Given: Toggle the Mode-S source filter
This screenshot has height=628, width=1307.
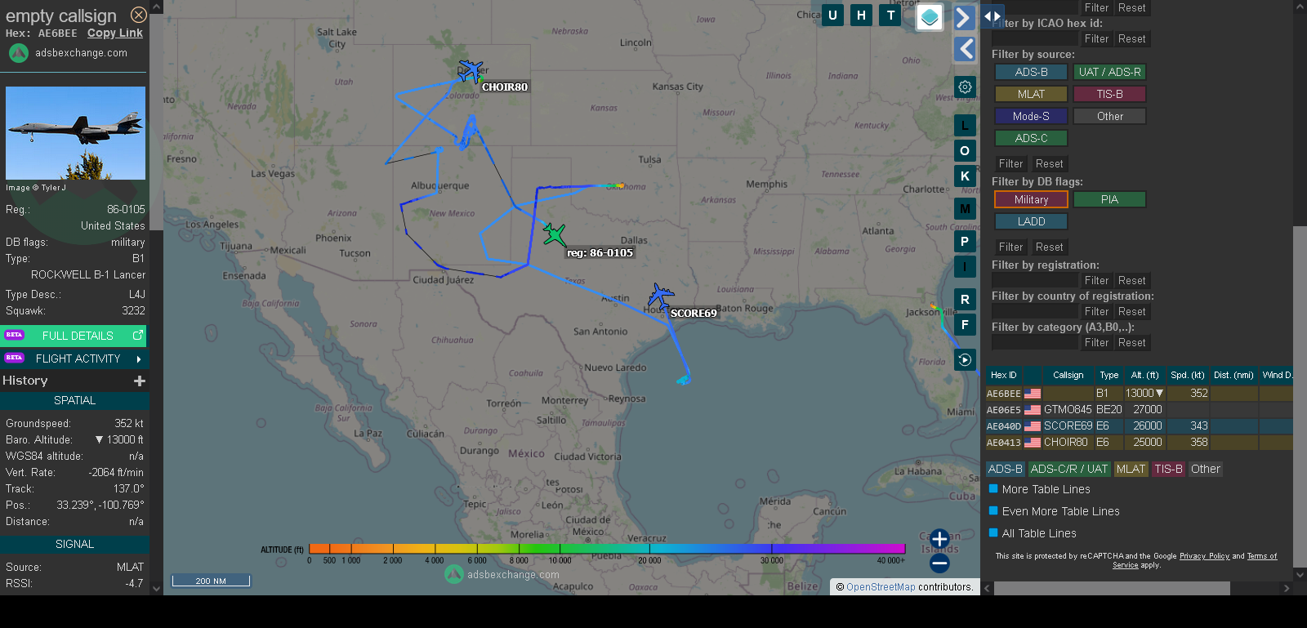Looking at the screenshot, I should tap(1031, 116).
